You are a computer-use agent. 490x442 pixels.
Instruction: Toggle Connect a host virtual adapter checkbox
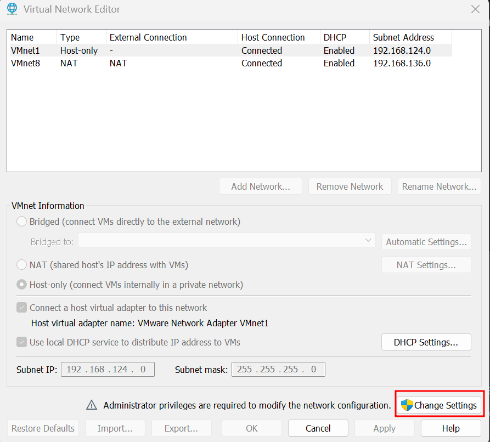(21, 308)
